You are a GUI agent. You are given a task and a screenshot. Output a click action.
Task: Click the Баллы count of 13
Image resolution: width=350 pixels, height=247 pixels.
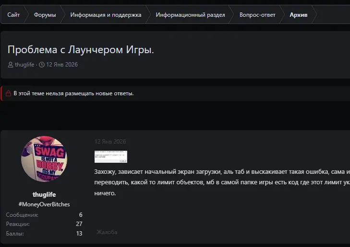(x=79, y=234)
